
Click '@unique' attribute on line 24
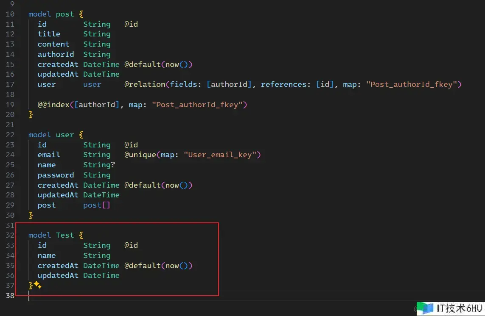[140, 155]
